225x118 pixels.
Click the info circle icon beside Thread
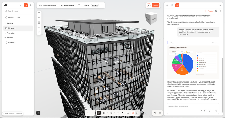tap(216, 11)
